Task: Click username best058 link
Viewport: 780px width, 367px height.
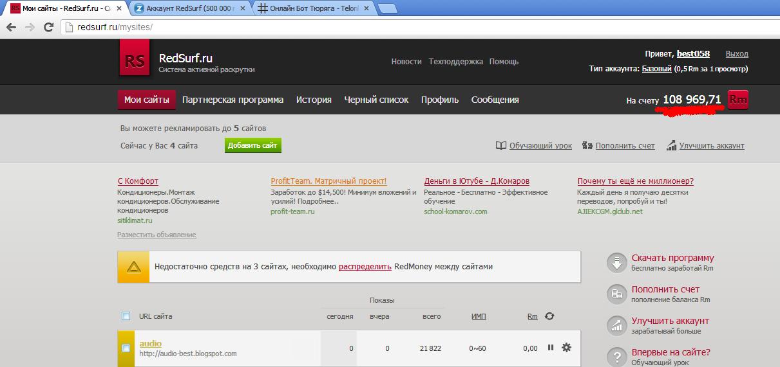Action: pyautogui.click(x=693, y=54)
